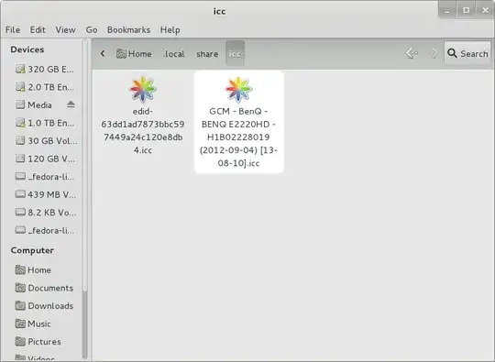
Task: Click the path bar left chevron
Action: (103, 54)
